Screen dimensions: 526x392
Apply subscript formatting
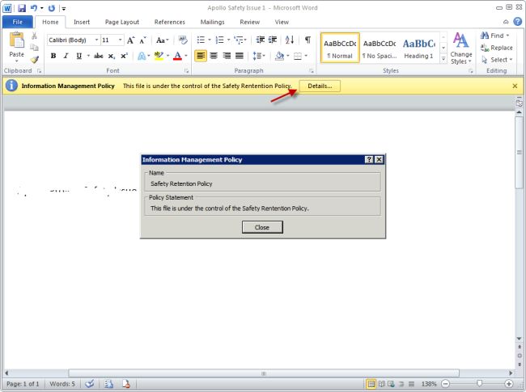coord(112,56)
